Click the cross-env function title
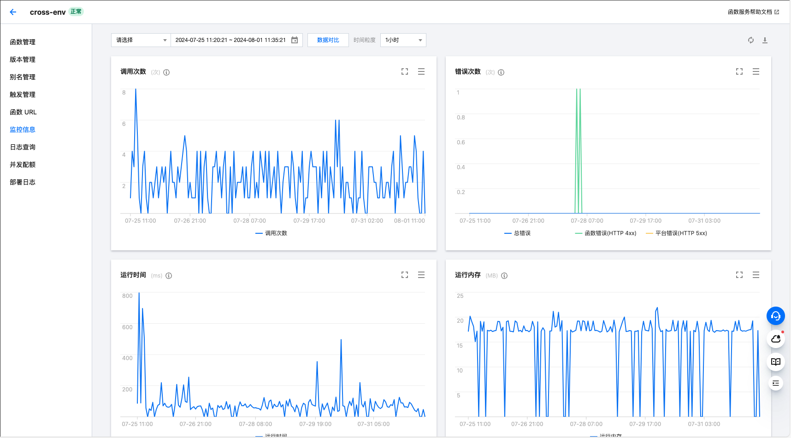 click(47, 12)
